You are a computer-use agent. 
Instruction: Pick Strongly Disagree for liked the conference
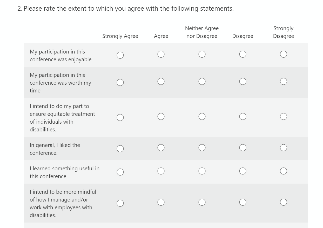click(284, 148)
